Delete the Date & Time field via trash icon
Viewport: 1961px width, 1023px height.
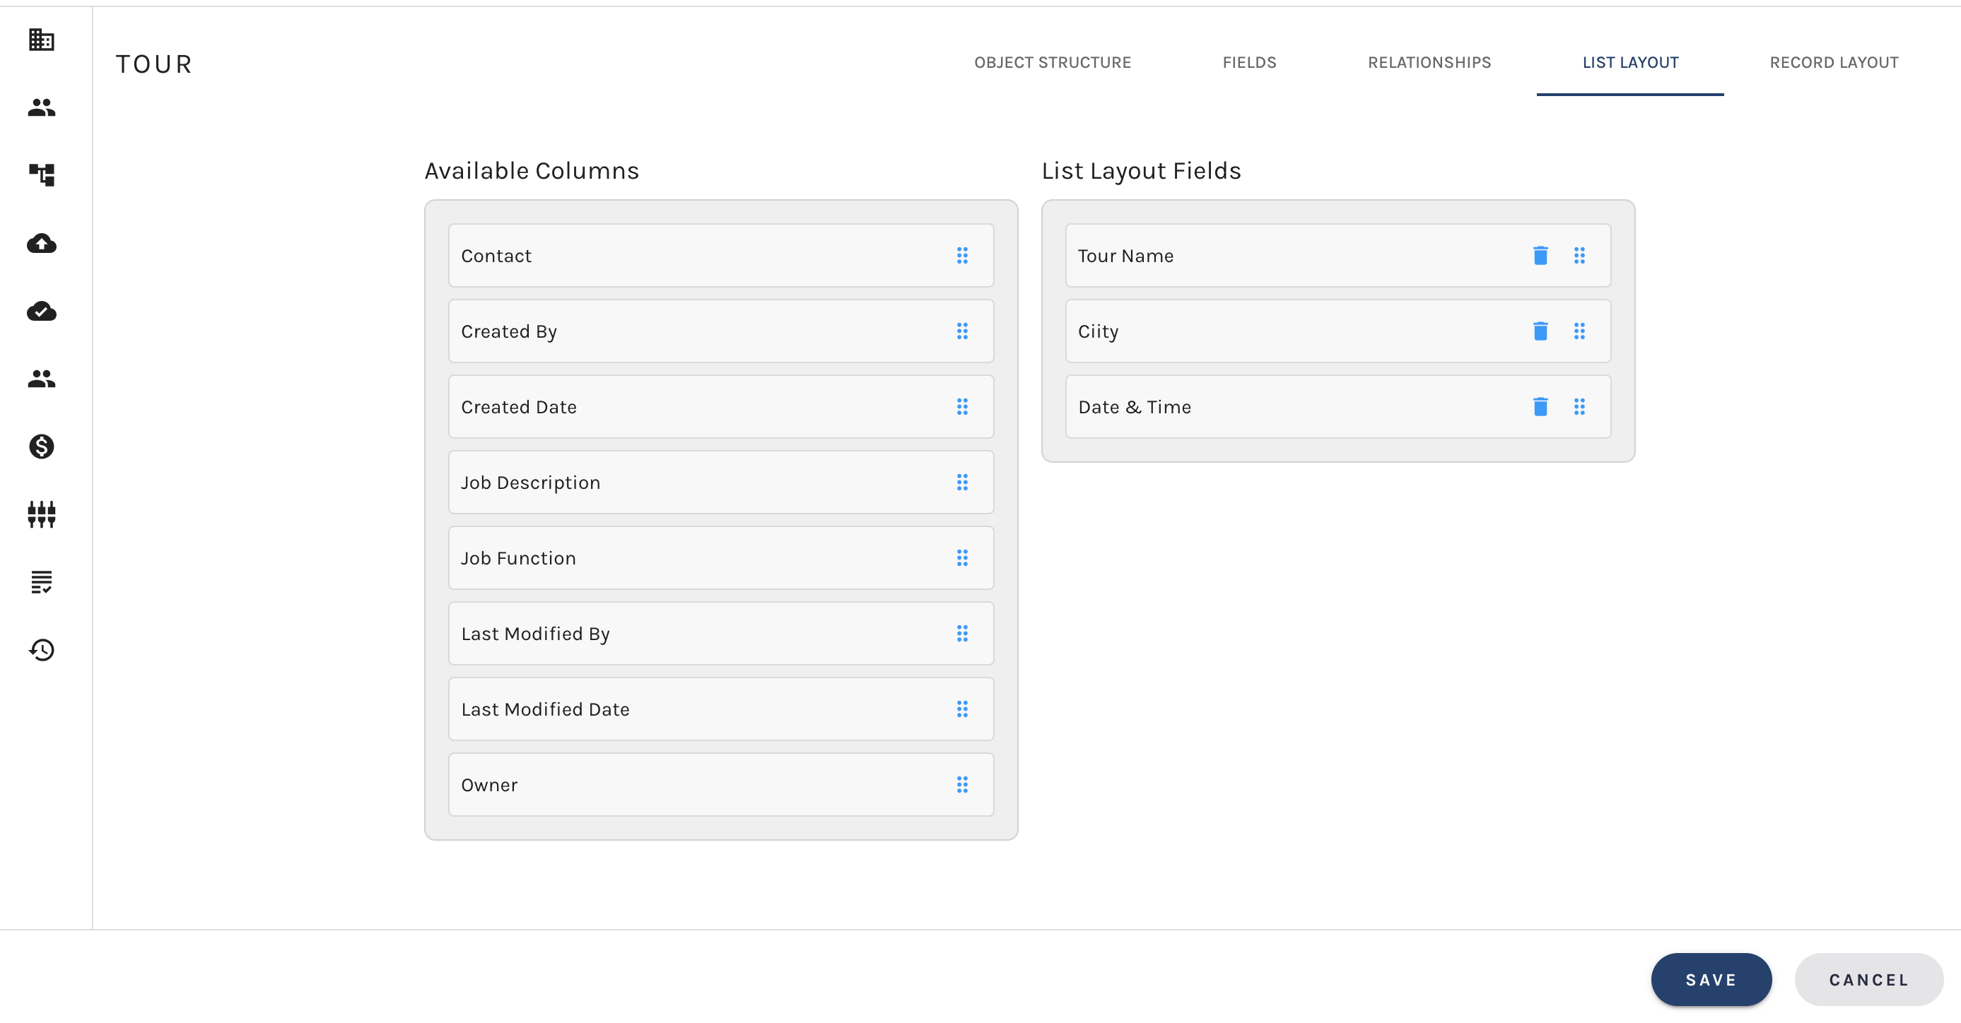point(1541,407)
